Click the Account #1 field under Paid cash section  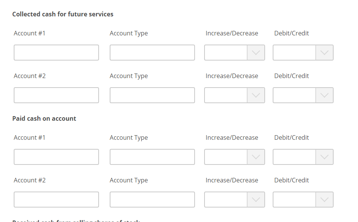click(56, 157)
